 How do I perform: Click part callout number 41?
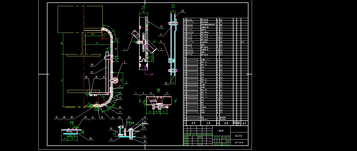click(167, 93)
